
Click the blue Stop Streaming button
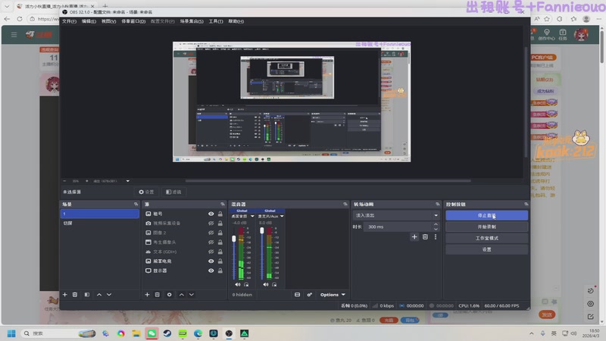[486, 215]
